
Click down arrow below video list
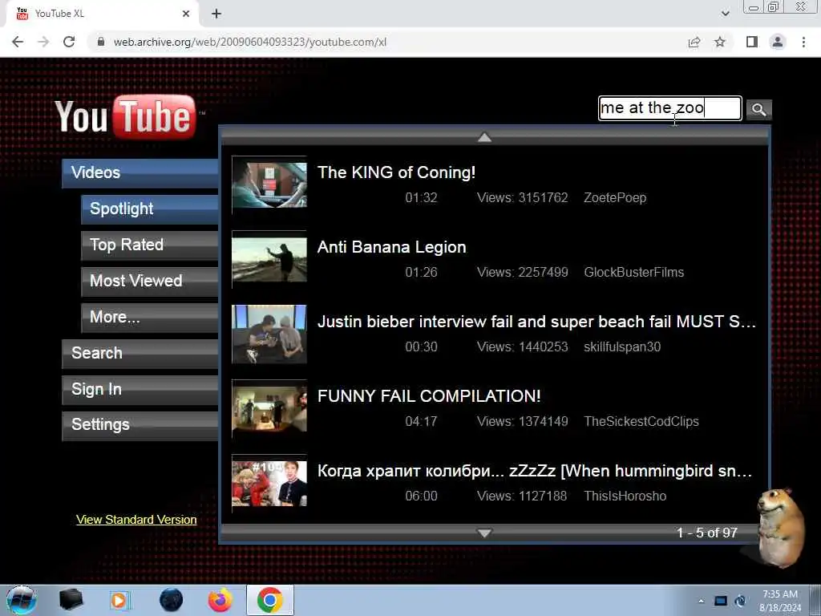[x=484, y=533]
